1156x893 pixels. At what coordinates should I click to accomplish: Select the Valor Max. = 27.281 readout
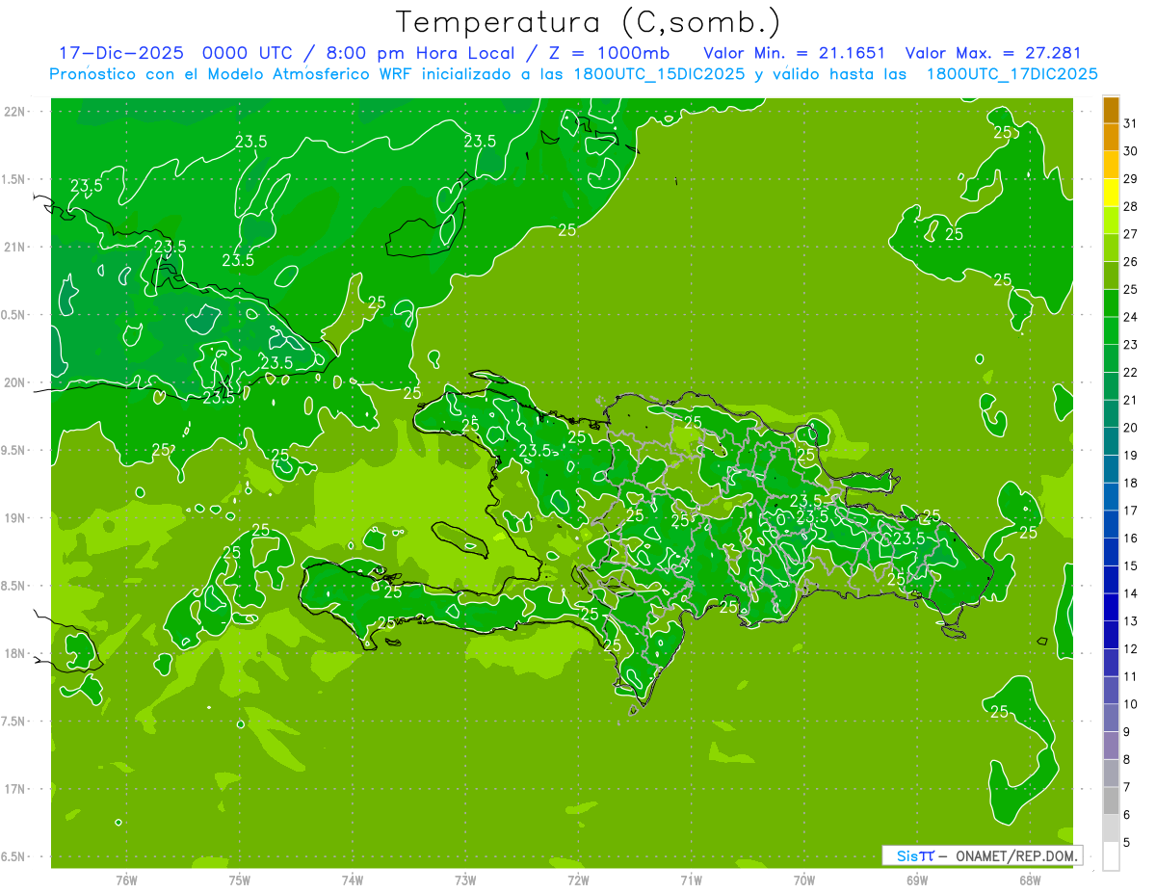(993, 53)
